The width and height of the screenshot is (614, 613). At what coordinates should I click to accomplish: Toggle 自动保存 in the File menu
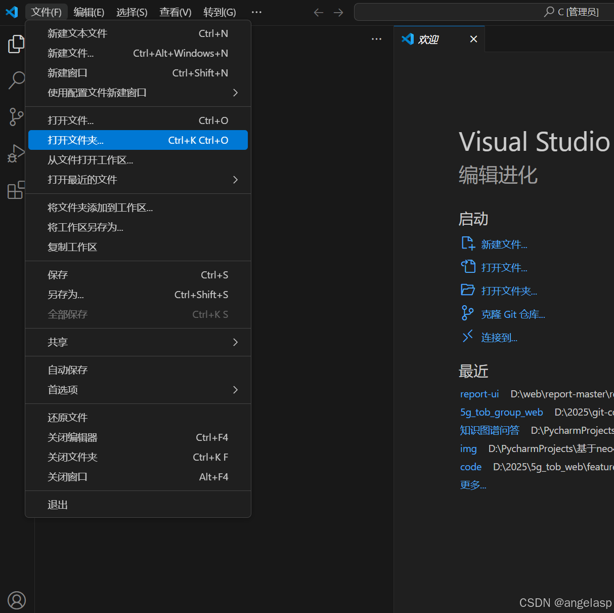coord(138,370)
